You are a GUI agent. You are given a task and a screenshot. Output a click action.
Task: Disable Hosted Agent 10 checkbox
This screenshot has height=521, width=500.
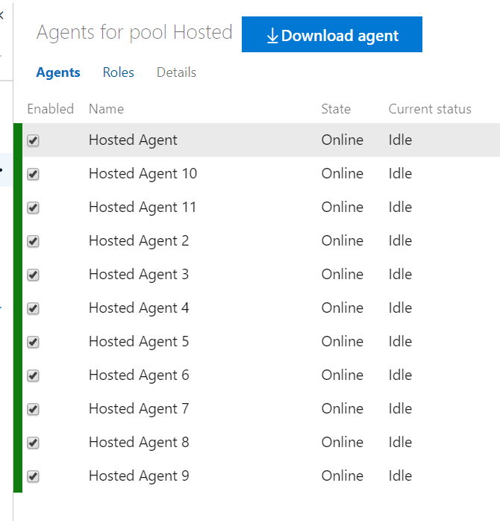pyautogui.click(x=33, y=174)
